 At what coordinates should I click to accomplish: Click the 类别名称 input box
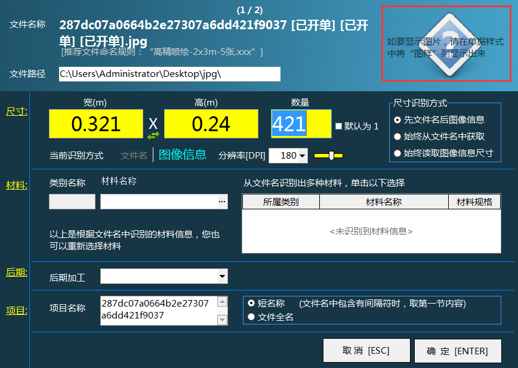tap(72, 202)
